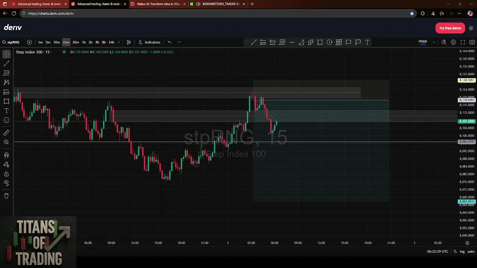Screen dimensions: 477x268
Task: Open the pattern tools in left sidebar
Action: click(x=6, y=82)
